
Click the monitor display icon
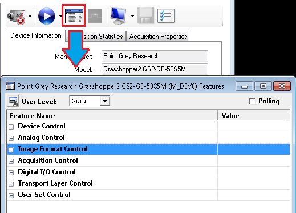tap(118, 16)
